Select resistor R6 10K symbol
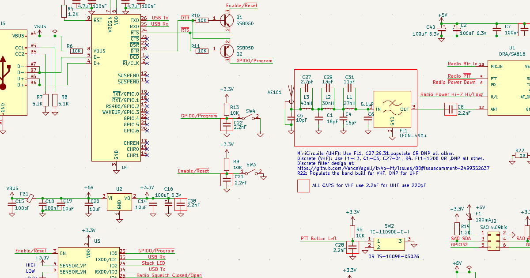This screenshot has width=530, height=278. coord(76,51)
